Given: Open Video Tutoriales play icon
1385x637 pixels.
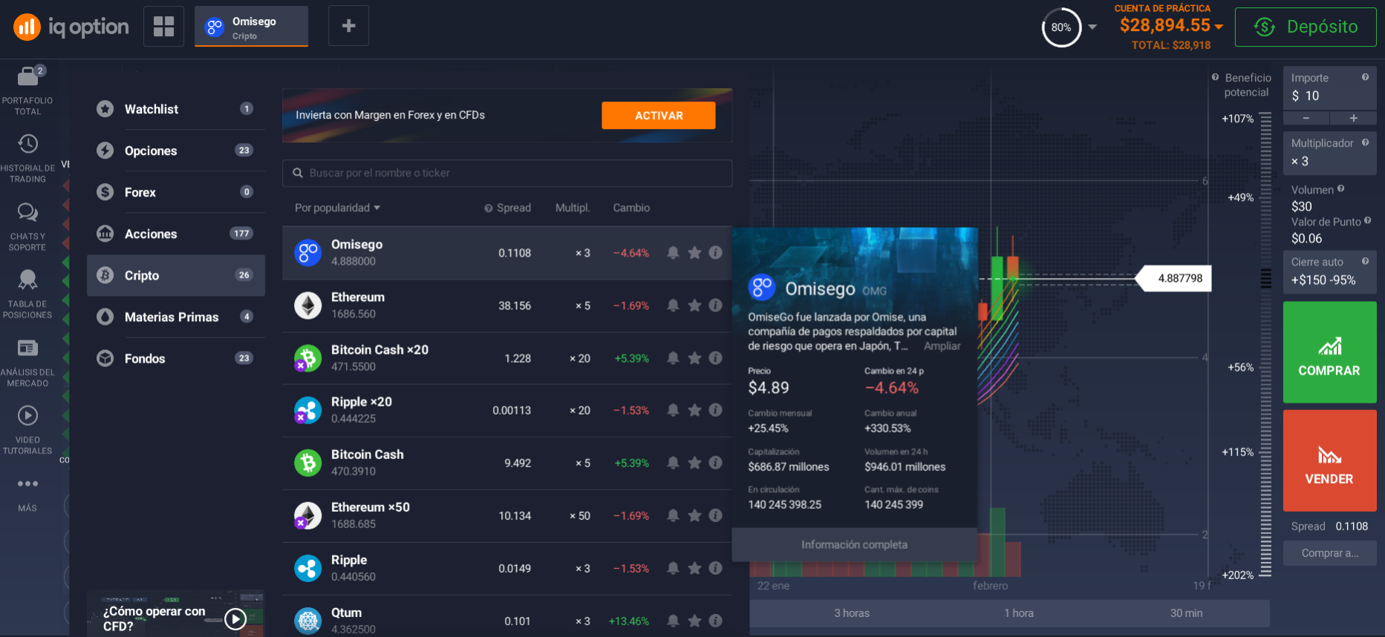Looking at the screenshot, I should click(x=27, y=415).
